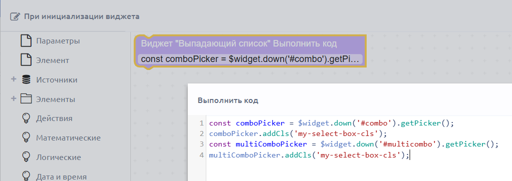The height and width of the screenshot is (181, 512).
Task: Click the header title При инициализации виджета
Action: 81,16
